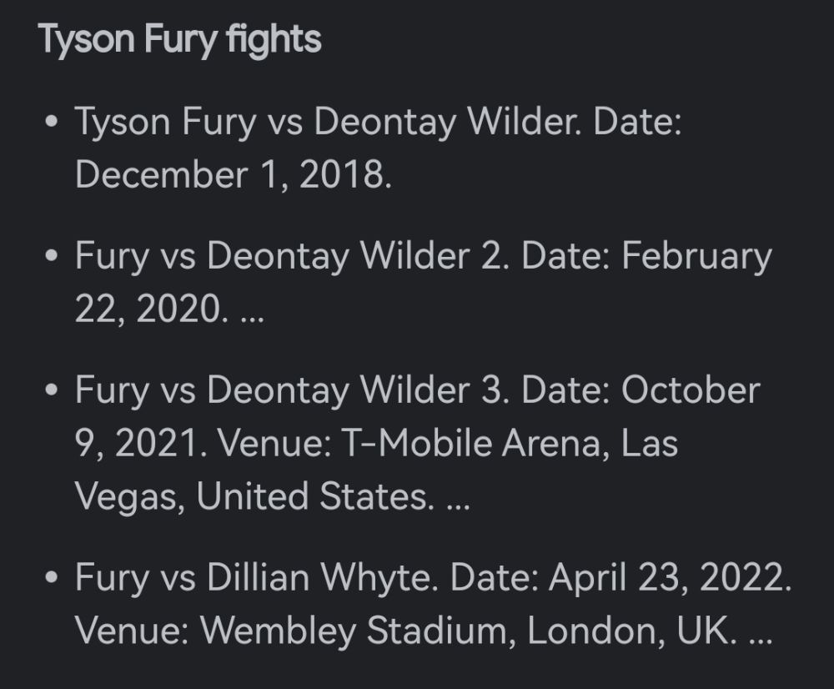The height and width of the screenshot is (689, 834).
Task: Click the bullet before 'Fury vs Dillian Whyte'
Action: point(51,578)
